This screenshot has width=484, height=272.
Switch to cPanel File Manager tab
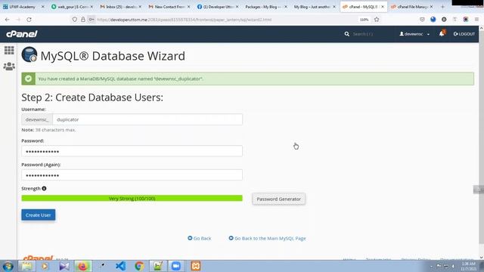[411, 7]
